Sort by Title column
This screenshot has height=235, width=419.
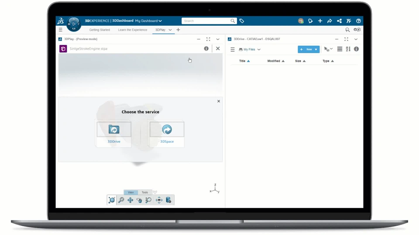(x=244, y=61)
